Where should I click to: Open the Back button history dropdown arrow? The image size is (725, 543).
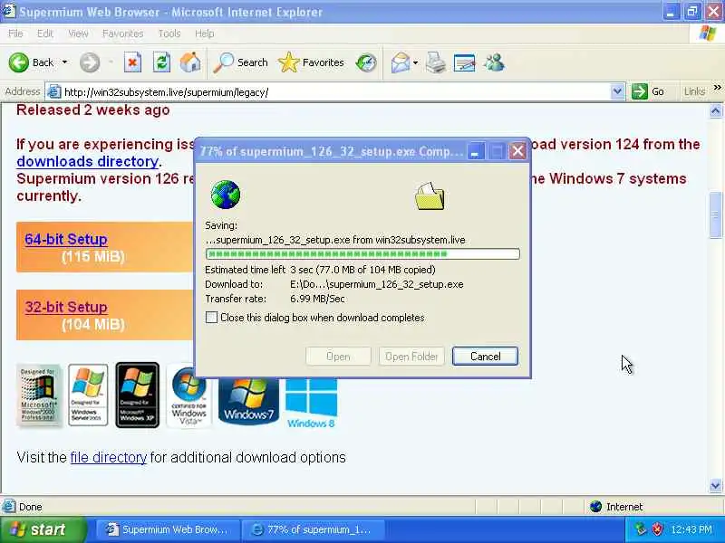64,62
